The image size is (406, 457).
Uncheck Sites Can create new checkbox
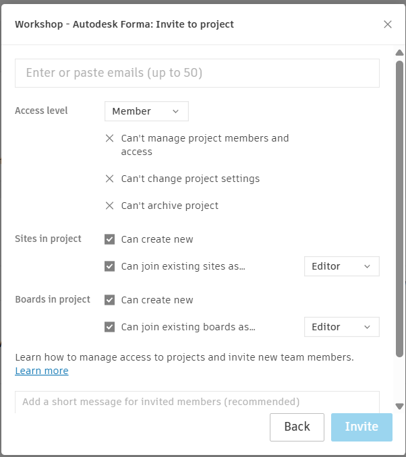[x=110, y=239]
